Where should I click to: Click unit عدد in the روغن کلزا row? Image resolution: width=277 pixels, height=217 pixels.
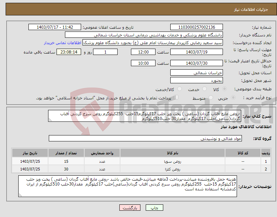[102, 169]
